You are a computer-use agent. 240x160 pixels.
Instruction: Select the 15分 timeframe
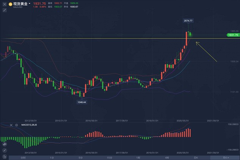[110, 158]
